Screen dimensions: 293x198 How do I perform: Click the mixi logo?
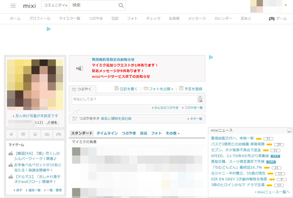point(29,6)
